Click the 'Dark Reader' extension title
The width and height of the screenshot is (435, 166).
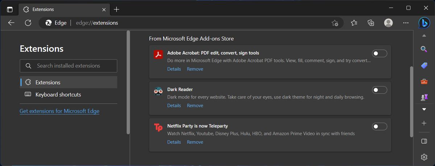pos(180,89)
